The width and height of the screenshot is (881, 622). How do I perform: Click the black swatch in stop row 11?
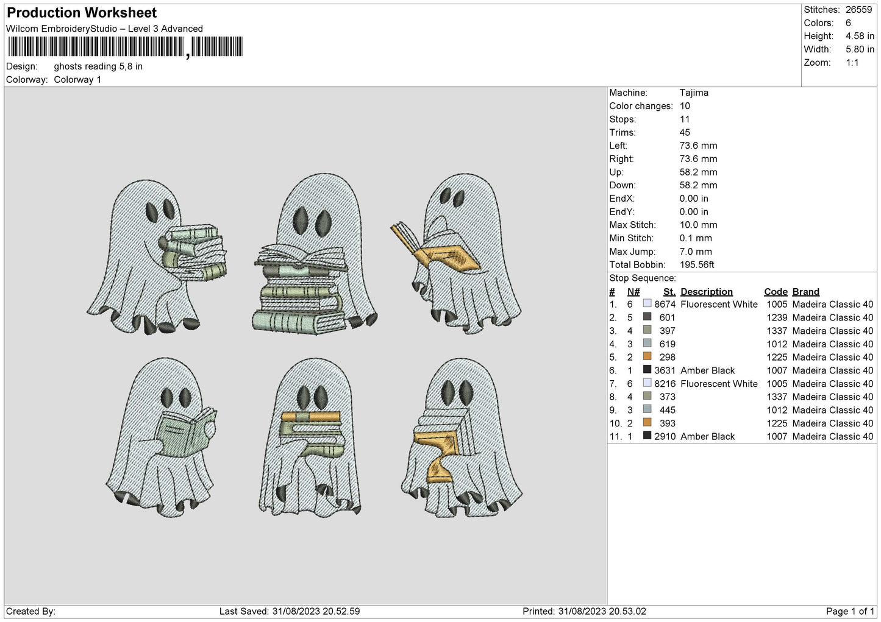pyautogui.click(x=647, y=436)
